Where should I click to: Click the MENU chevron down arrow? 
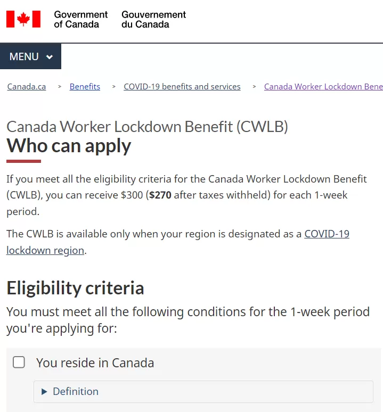tap(50, 57)
